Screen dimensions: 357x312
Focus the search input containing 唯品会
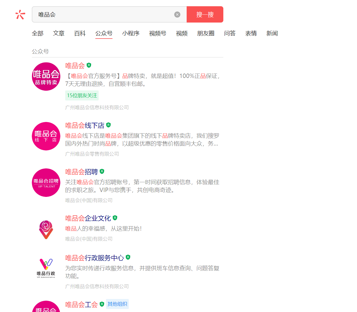[x=109, y=14]
